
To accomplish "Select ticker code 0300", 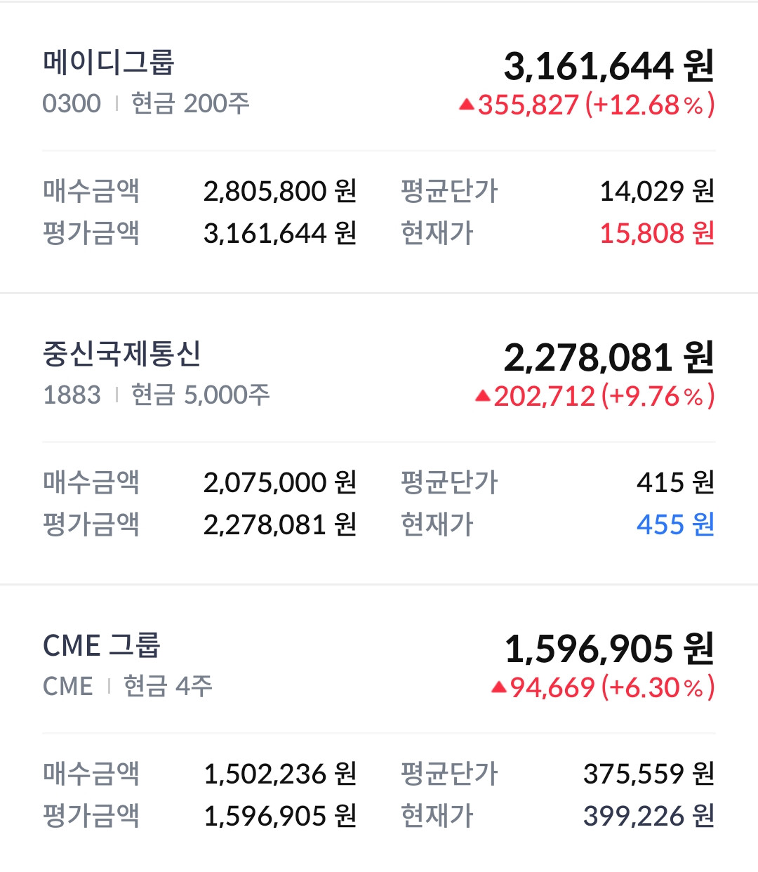I will point(72,104).
